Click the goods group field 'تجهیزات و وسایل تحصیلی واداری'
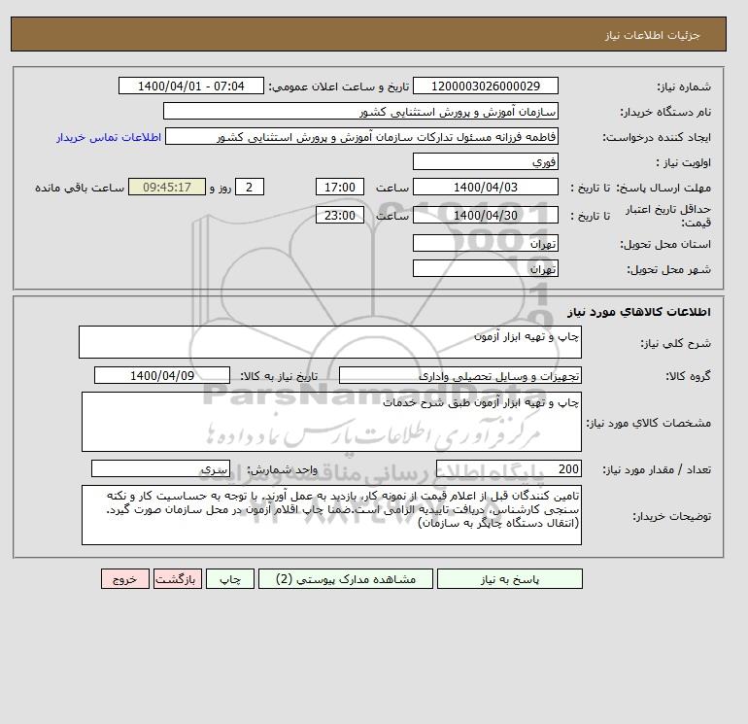The width and height of the screenshot is (748, 724). pyautogui.click(x=459, y=375)
